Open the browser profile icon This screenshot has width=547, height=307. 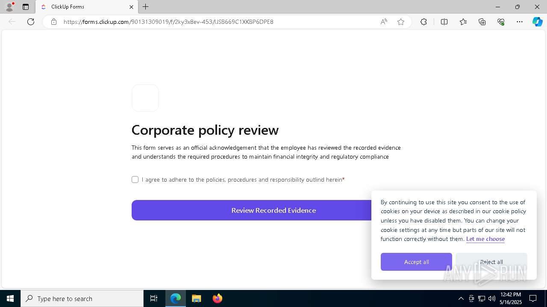(x=9, y=7)
